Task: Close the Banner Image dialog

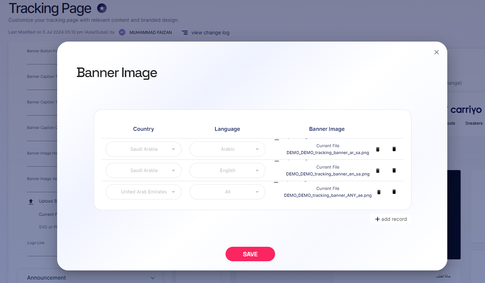Action: click(437, 52)
